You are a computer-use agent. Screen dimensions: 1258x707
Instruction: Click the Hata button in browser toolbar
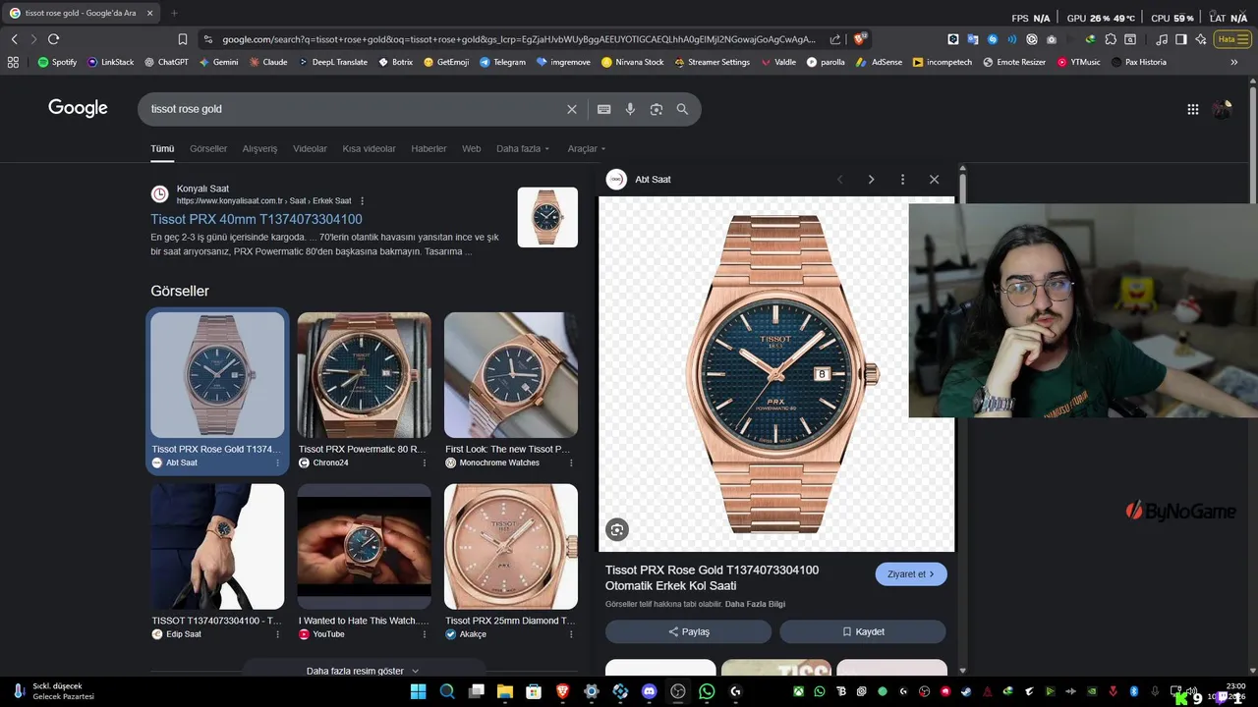pyautogui.click(x=1231, y=39)
